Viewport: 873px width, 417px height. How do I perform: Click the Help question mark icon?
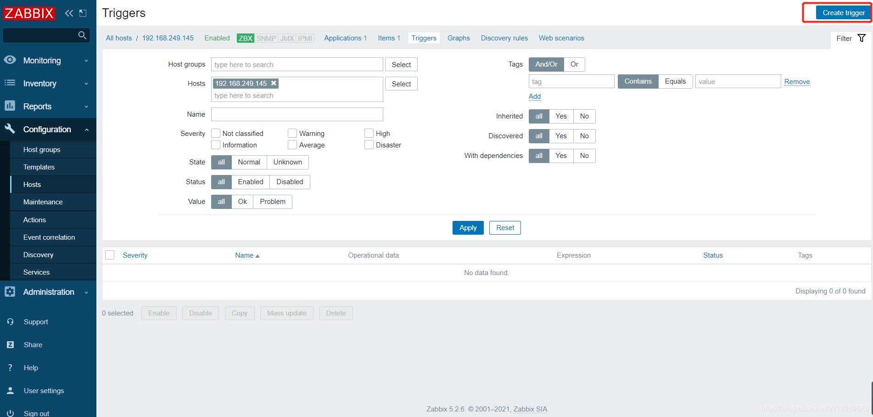[x=10, y=368]
